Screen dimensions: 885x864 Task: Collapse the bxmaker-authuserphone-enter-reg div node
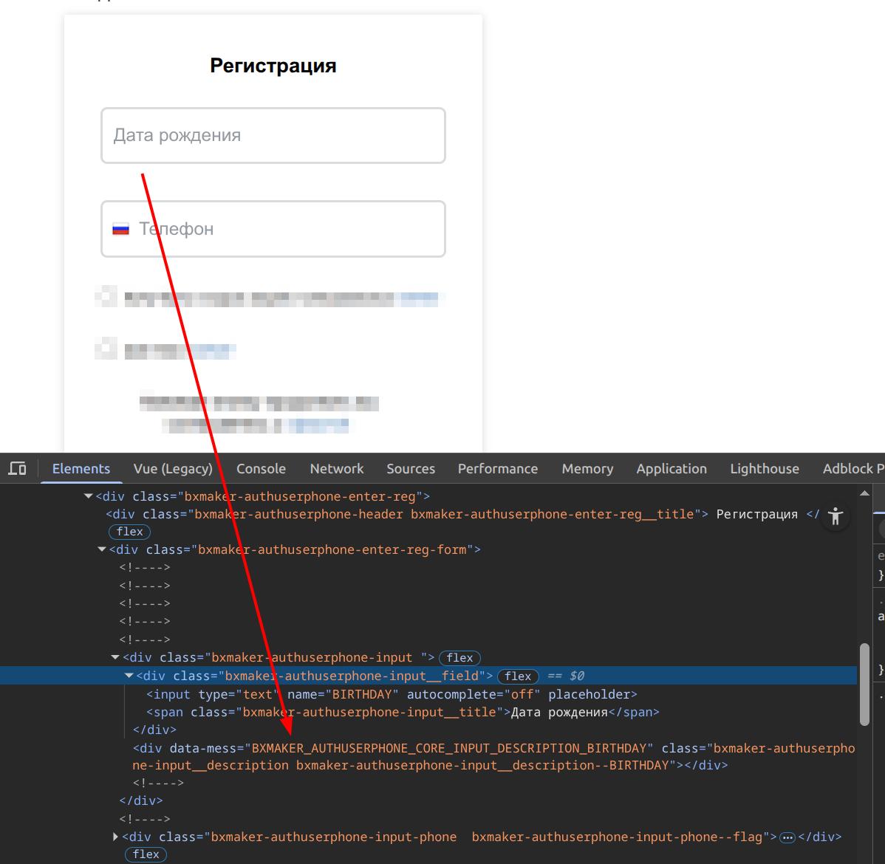(89, 497)
